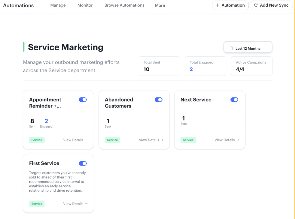Image resolution: width=295 pixels, height=219 pixels.
Task: Open the Monitor tab
Action: coord(85,5)
